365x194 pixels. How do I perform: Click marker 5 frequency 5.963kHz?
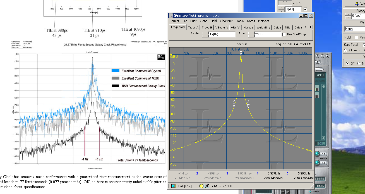pyautogui.click(x=304, y=173)
